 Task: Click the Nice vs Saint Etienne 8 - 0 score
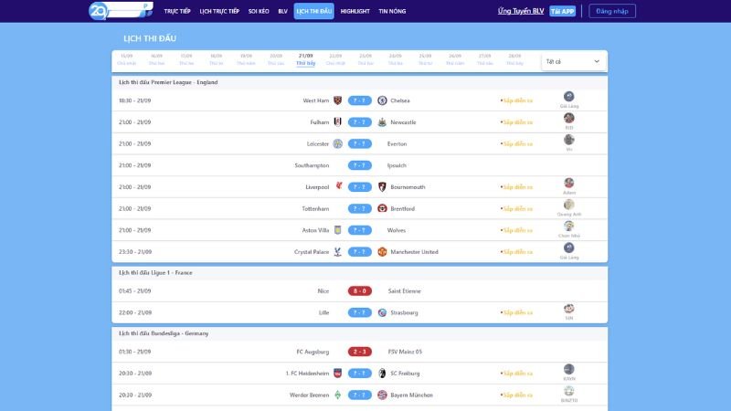point(359,290)
